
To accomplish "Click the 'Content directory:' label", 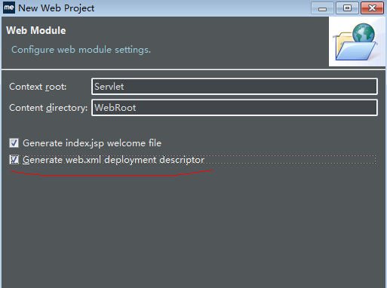I will (x=48, y=108).
